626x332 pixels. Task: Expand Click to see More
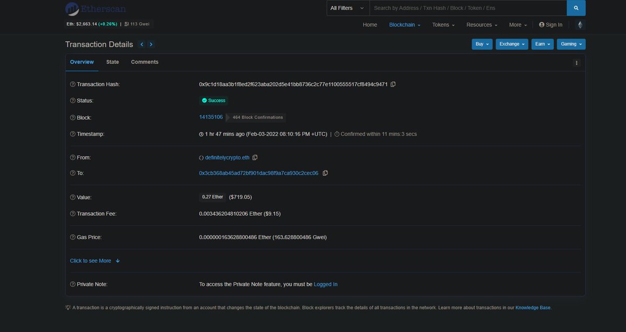[95, 261]
